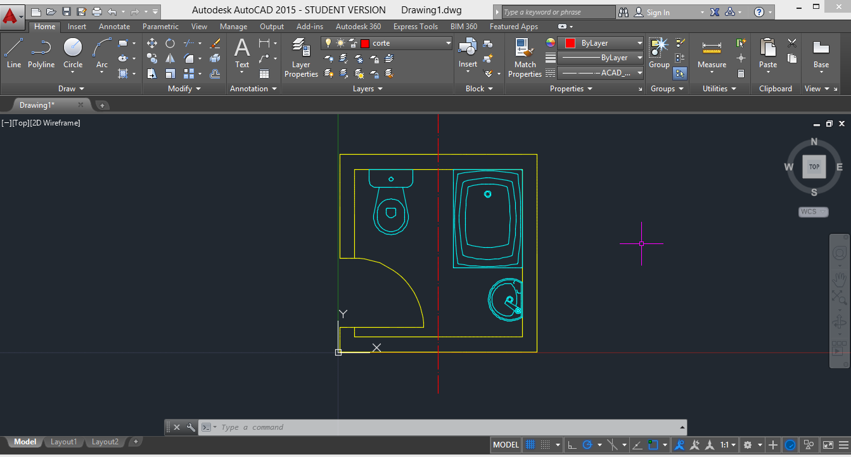Expand the Draw panel
Image resolution: width=851 pixels, height=457 pixels.
[71, 89]
